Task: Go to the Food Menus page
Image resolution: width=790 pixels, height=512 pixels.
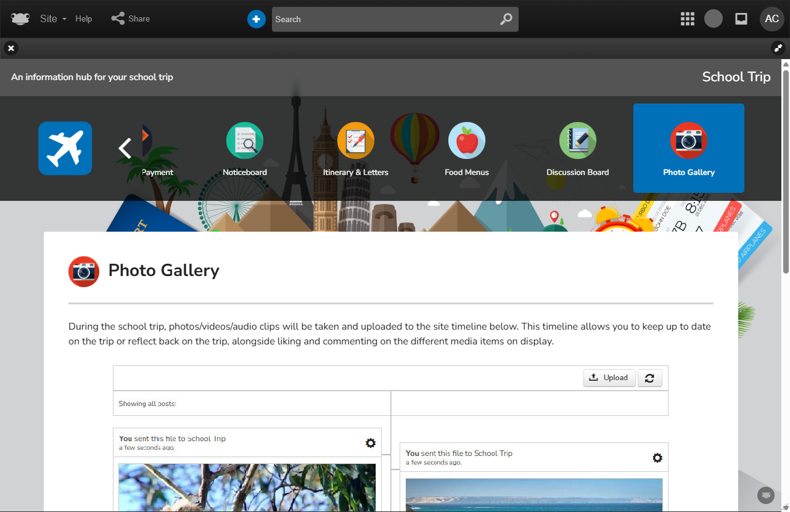Action: click(467, 149)
